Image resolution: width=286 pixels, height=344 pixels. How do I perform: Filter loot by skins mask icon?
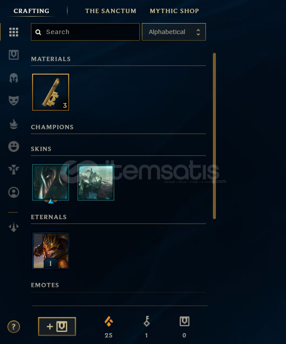[x=13, y=100]
